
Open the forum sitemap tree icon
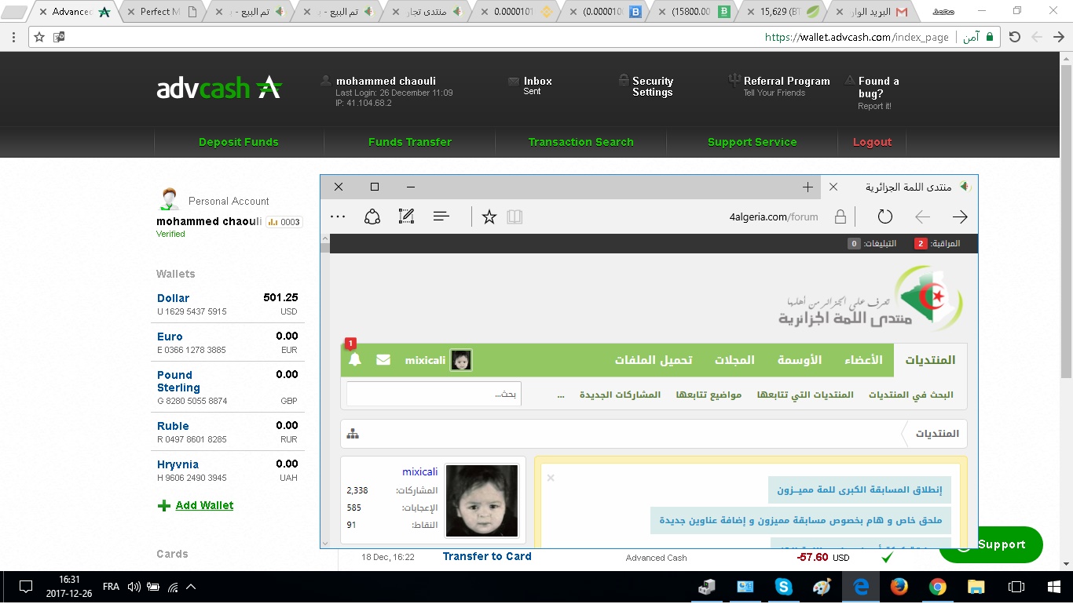353,434
